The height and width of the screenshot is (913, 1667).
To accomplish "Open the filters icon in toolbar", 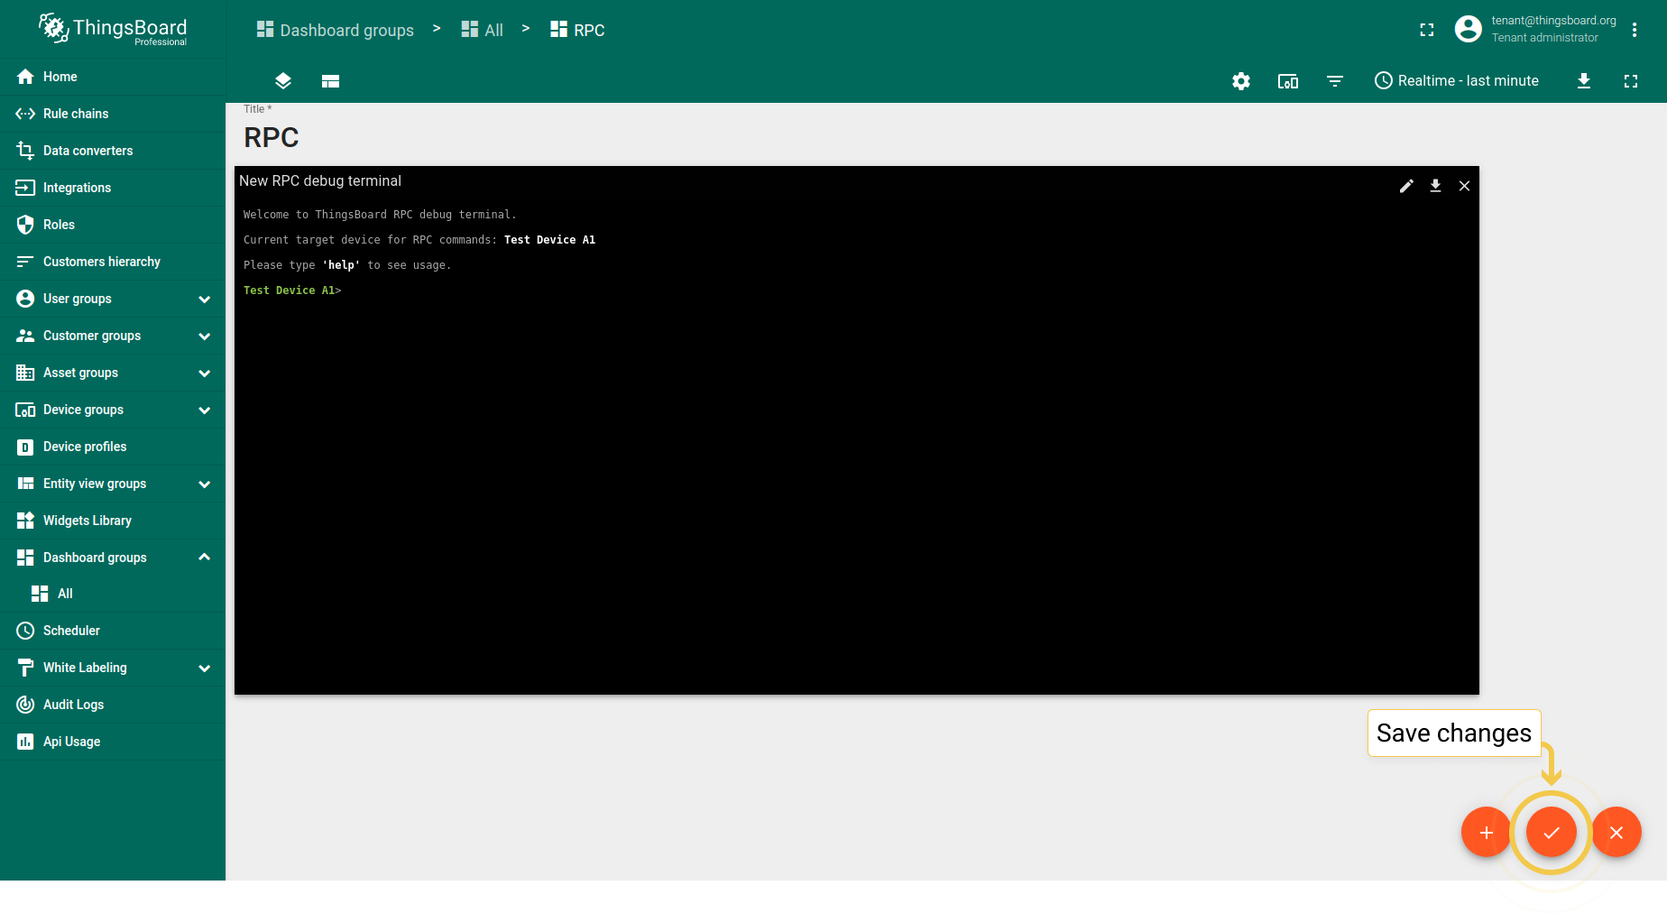I will (x=1335, y=81).
